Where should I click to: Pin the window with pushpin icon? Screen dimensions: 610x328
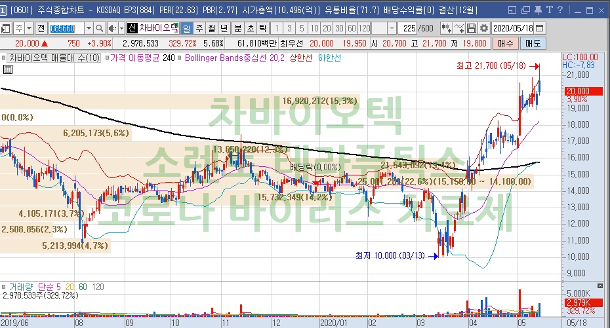point(538,10)
